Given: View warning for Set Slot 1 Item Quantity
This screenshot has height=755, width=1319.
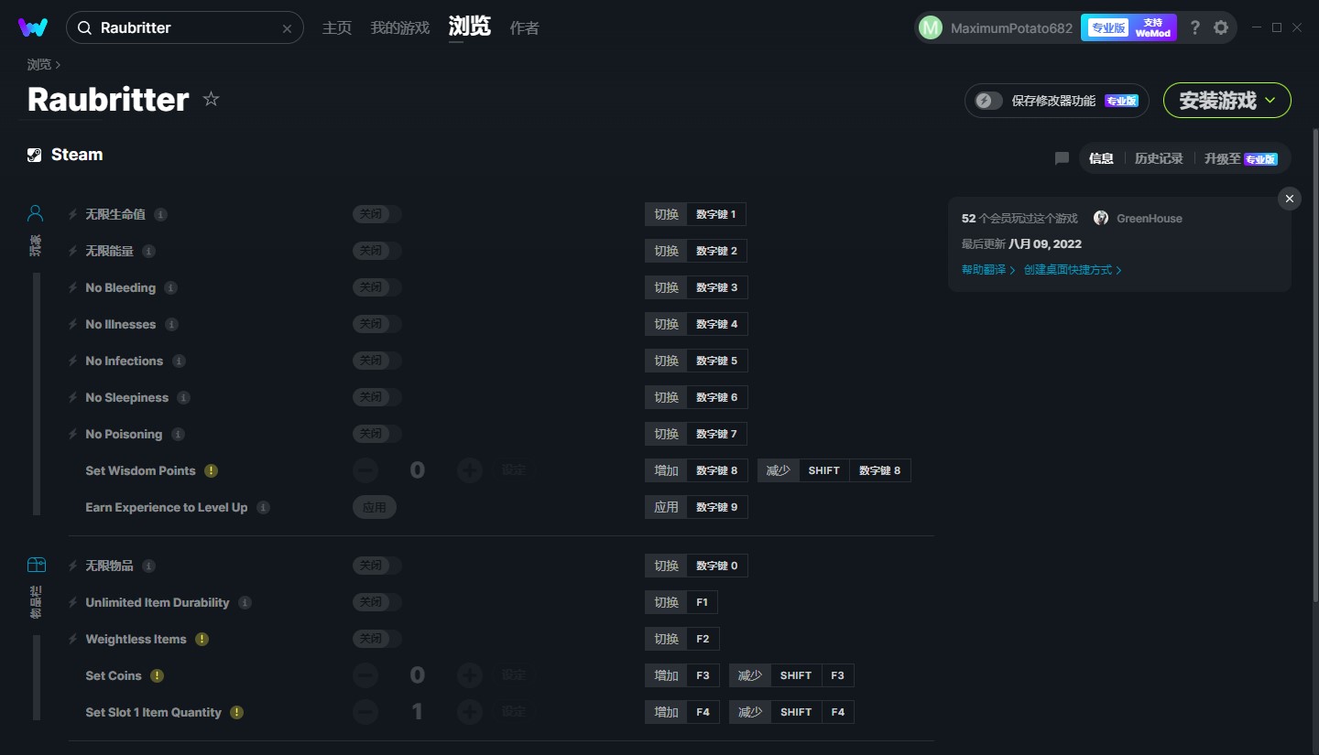Looking at the screenshot, I should [x=236, y=712].
